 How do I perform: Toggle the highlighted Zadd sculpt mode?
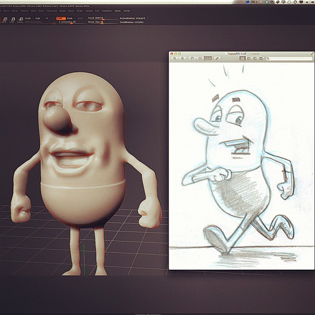[61, 19]
